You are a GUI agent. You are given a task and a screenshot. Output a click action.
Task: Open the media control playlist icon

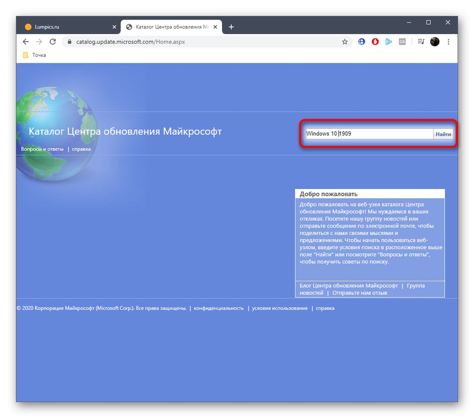tap(421, 42)
